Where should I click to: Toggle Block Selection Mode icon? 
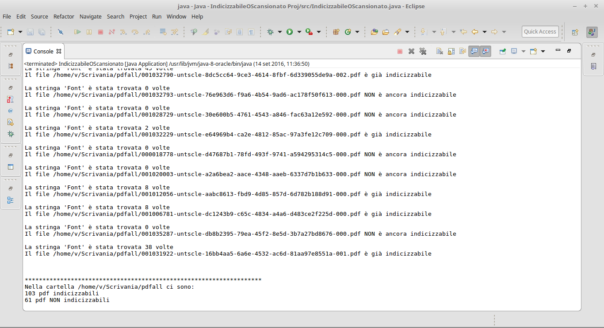click(x=240, y=32)
